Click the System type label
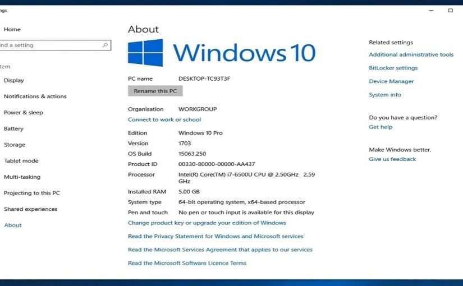463x286 pixels. coord(145,202)
